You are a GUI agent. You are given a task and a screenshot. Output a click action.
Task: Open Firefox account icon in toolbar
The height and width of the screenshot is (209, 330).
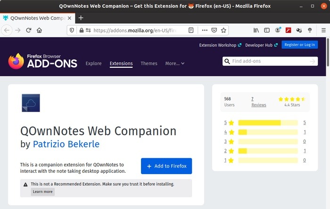click(x=278, y=30)
